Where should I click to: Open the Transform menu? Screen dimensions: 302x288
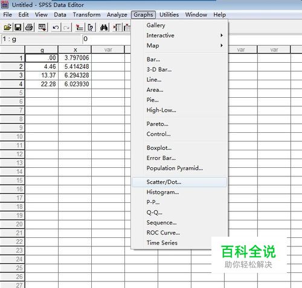tap(86, 14)
